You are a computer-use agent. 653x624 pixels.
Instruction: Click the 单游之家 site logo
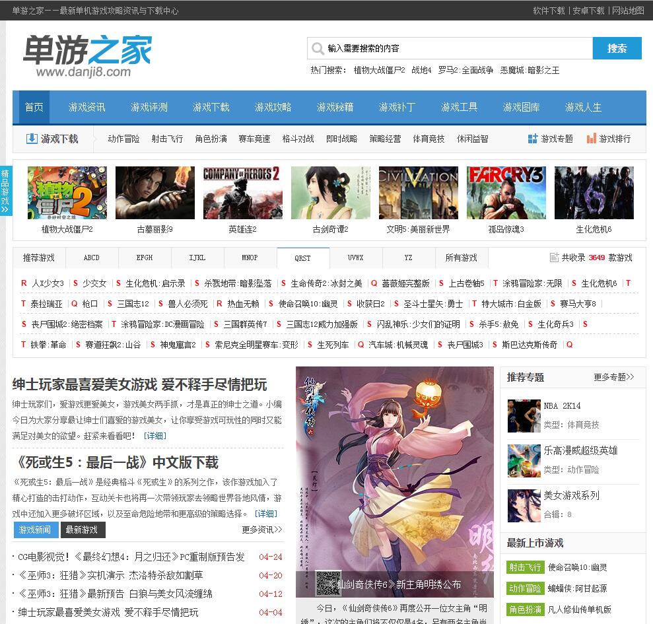pos(87,56)
